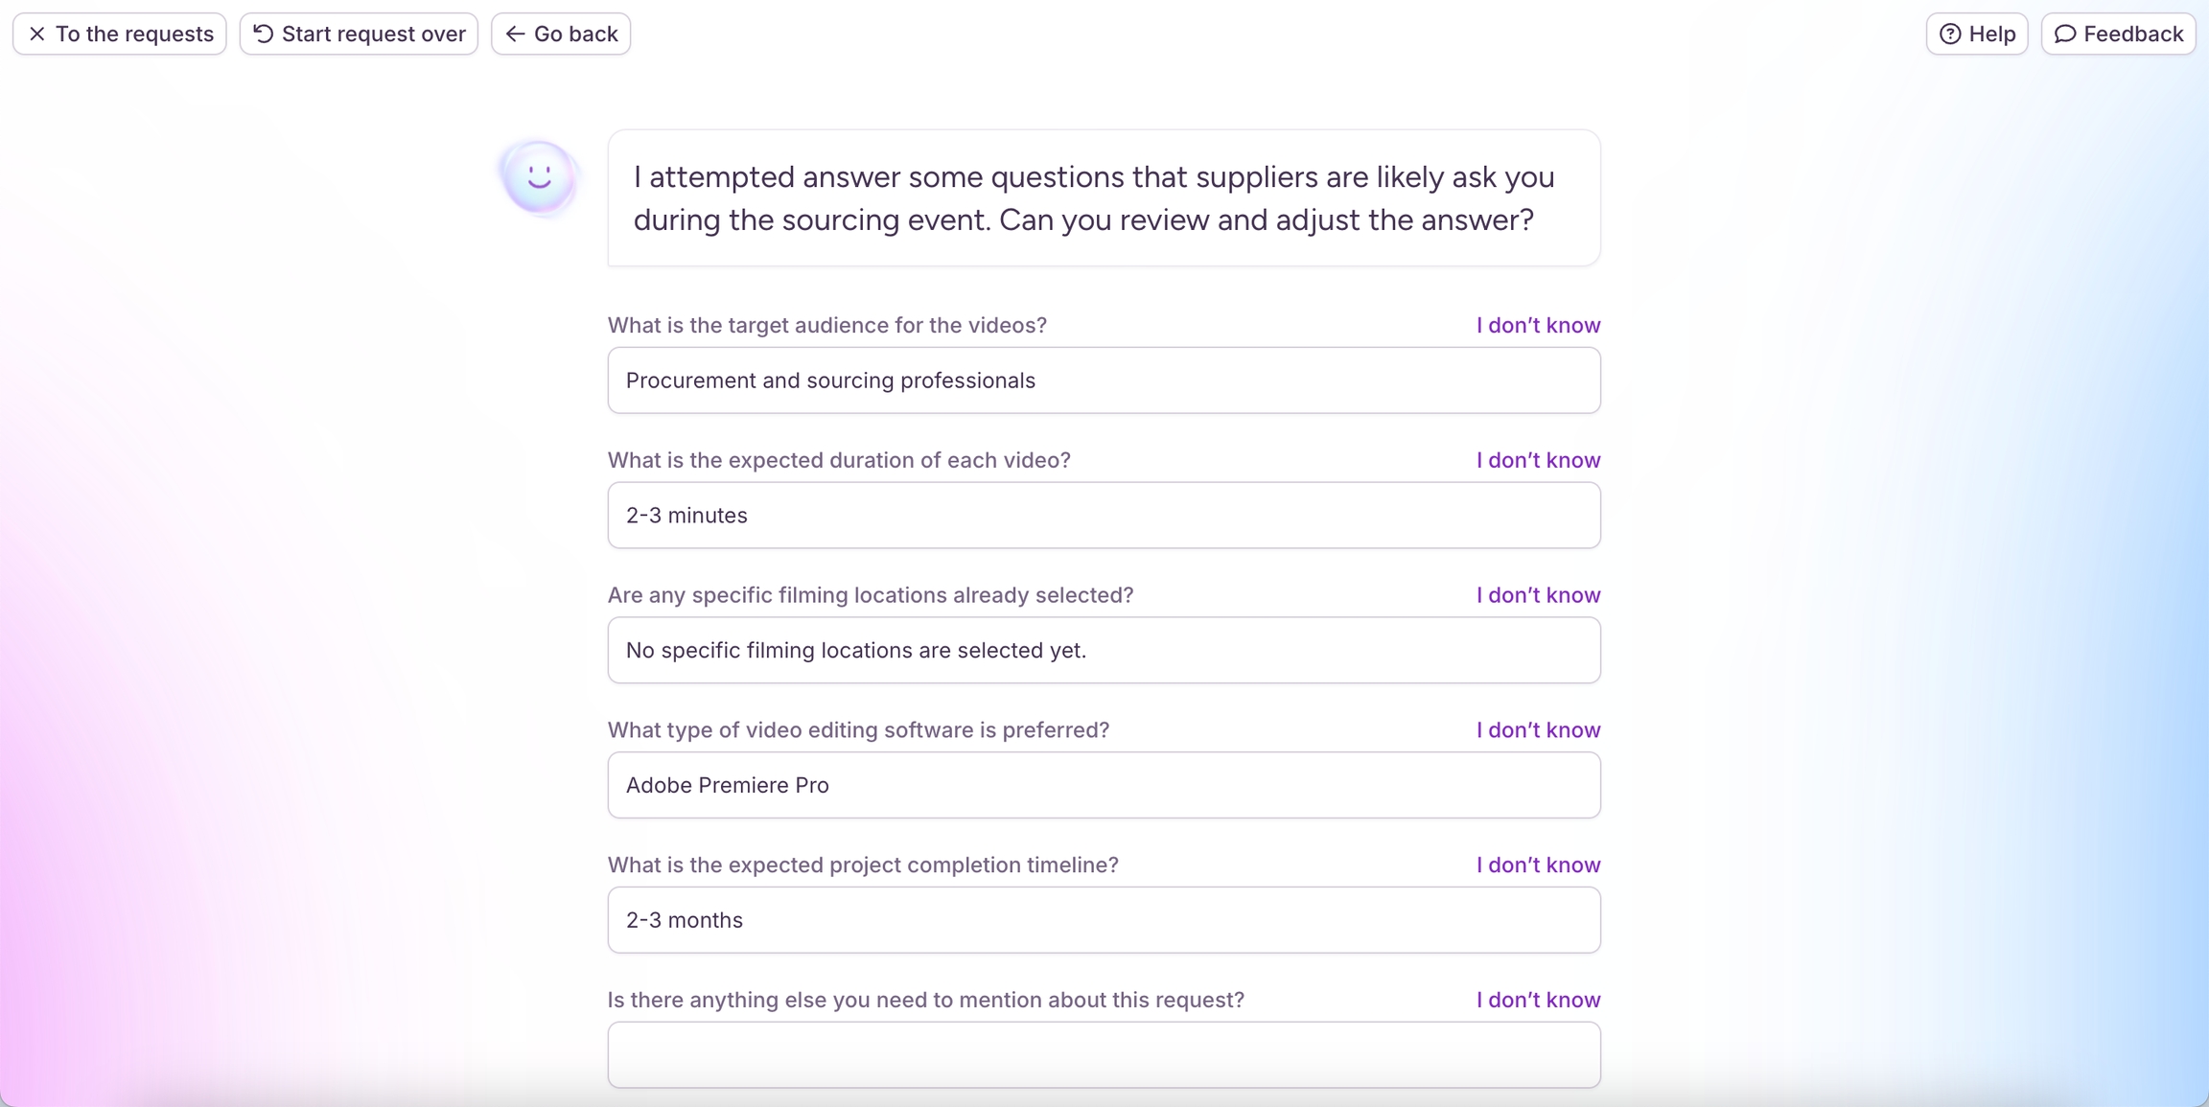Choose I don't know for video duration
The image size is (2209, 1107).
pos(1538,461)
